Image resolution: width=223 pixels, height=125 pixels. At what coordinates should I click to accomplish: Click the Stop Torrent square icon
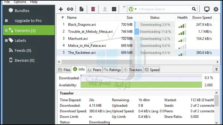point(114,9)
